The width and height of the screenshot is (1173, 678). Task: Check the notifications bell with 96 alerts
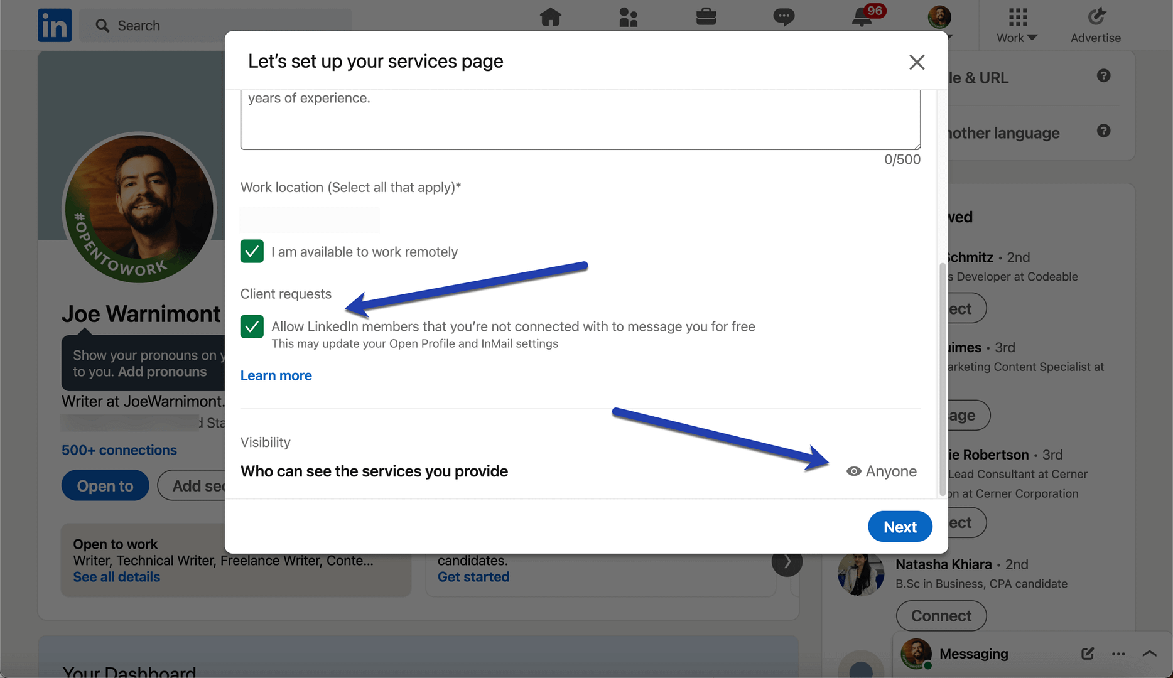pos(862,18)
